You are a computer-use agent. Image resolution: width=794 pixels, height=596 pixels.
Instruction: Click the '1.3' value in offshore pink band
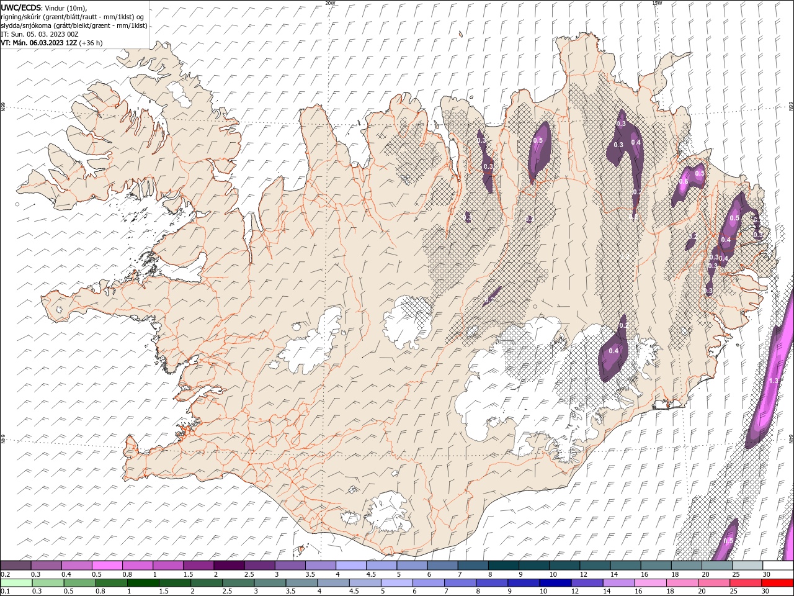[773, 381]
